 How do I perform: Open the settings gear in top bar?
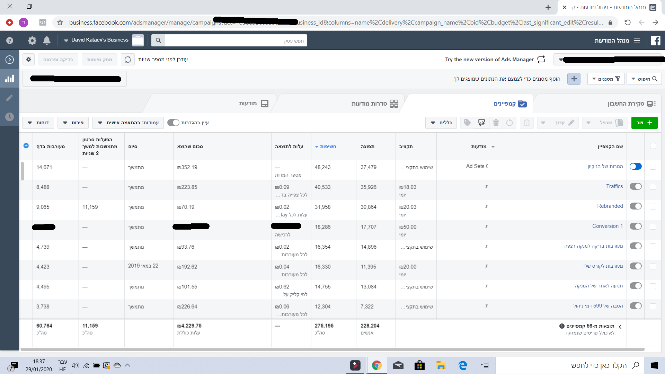(x=32, y=41)
